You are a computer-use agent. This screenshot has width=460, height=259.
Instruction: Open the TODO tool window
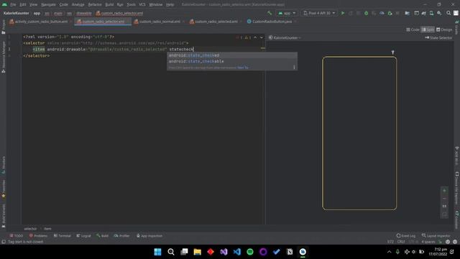[x=16, y=235]
